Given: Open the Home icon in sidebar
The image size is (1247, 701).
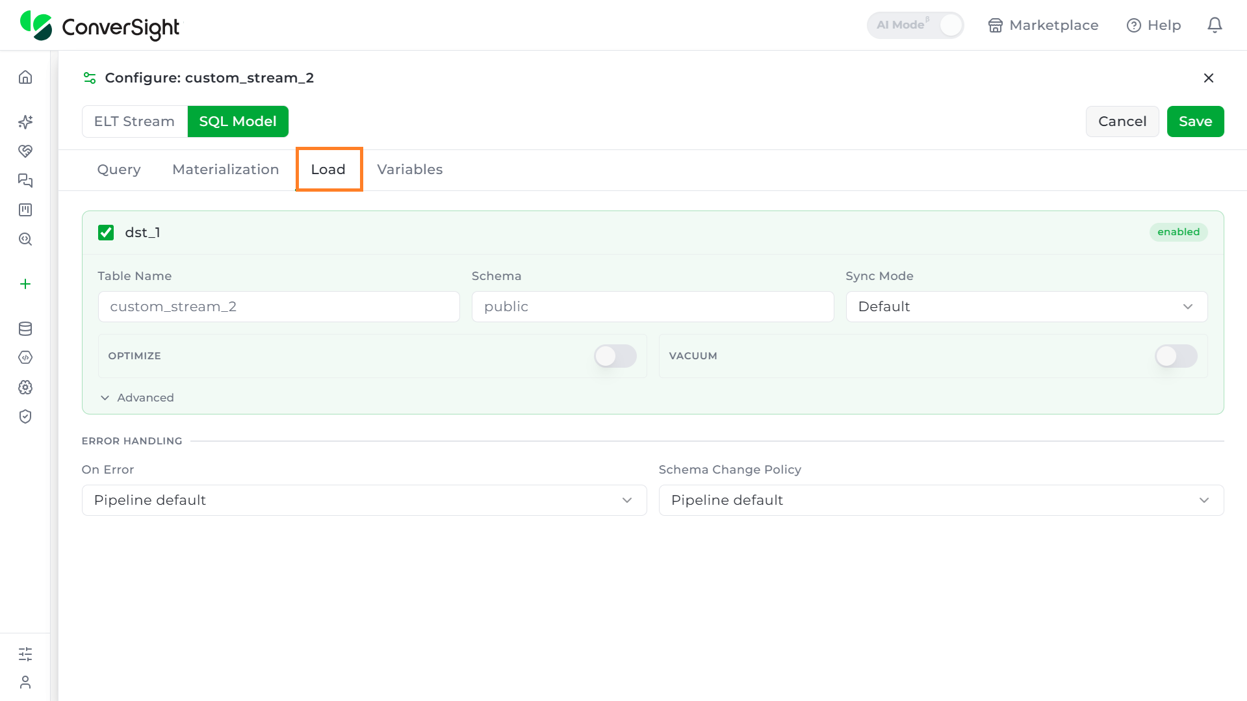Looking at the screenshot, I should pos(25,77).
